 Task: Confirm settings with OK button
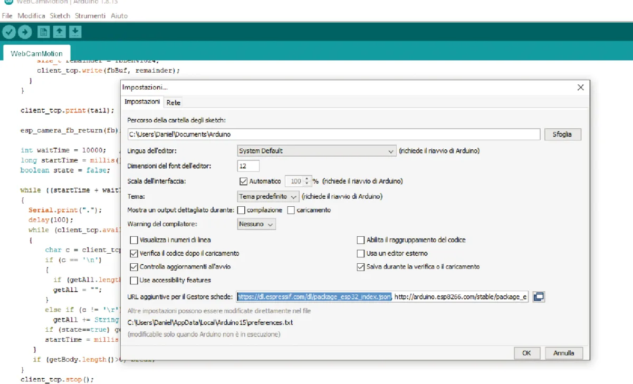[x=526, y=353]
